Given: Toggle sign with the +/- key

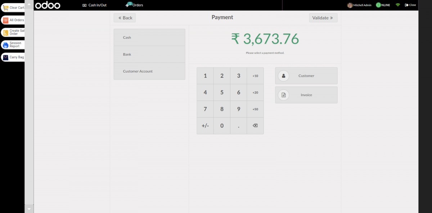Looking at the screenshot, I should coord(205,126).
